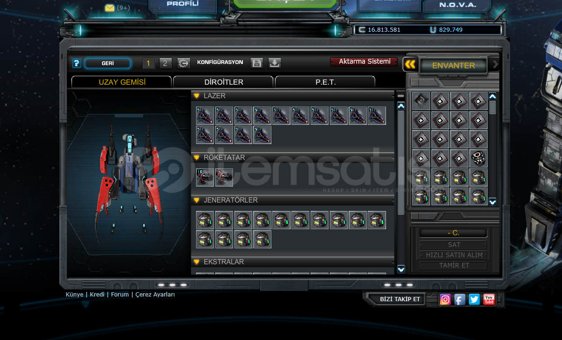Viewport: 562px width, 340px height.
Task: Select the first generator in JENERATÖRLER second row
Action: point(205,239)
